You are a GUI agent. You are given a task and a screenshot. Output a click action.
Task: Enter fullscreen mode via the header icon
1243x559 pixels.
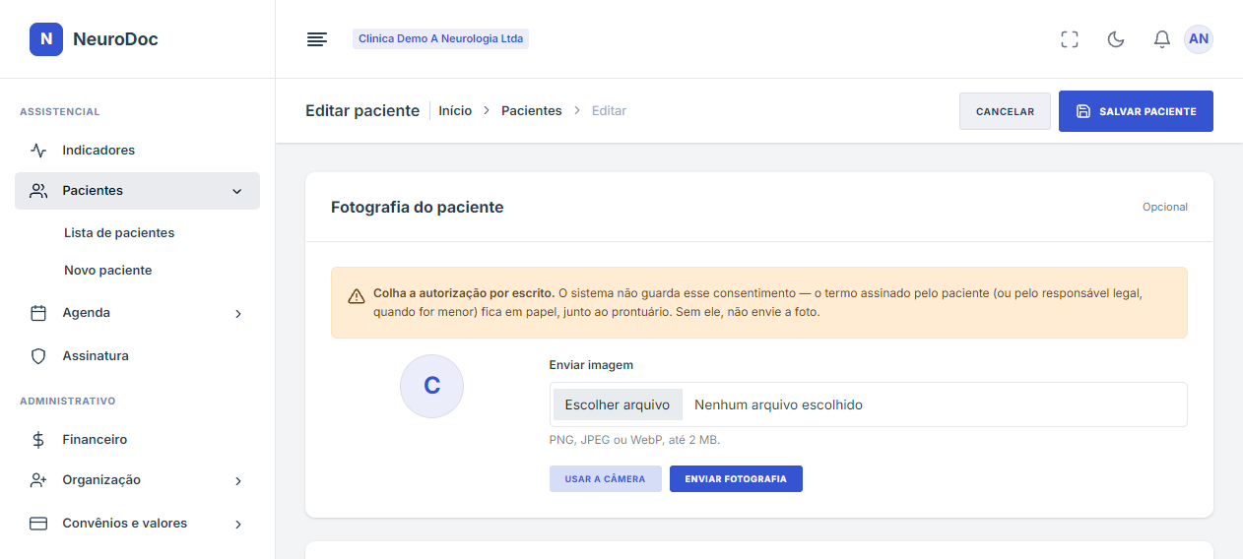tap(1070, 39)
